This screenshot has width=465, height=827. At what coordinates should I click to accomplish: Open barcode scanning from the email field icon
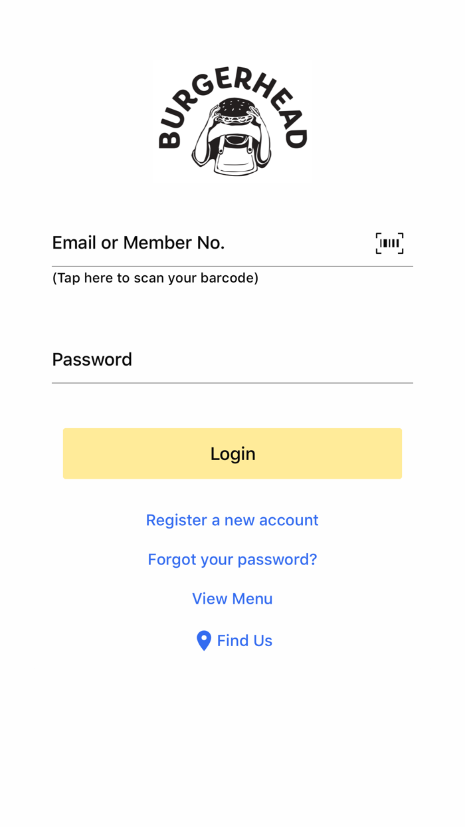pos(389,243)
